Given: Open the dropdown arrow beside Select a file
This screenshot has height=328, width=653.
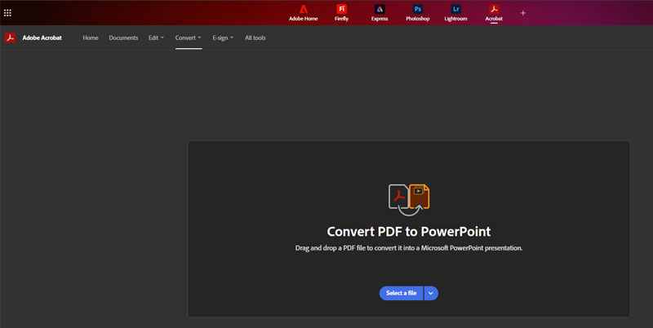Looking at the screenshot, I should click(x=431, y=293).
